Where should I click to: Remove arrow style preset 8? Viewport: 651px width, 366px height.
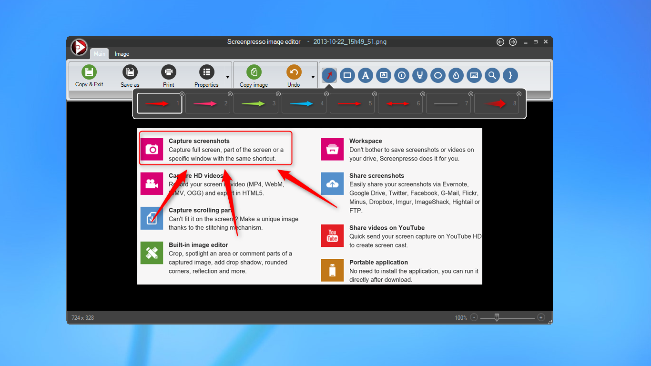coord(519,94)
